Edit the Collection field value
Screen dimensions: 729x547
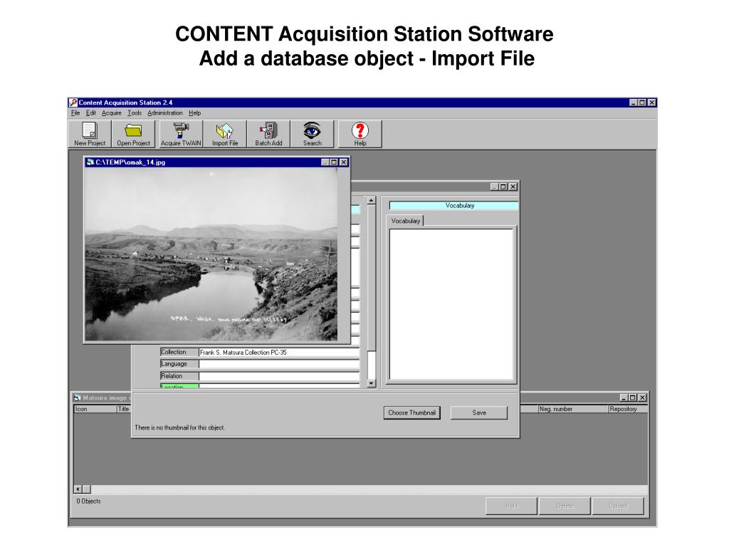click(x=279, y=353)
